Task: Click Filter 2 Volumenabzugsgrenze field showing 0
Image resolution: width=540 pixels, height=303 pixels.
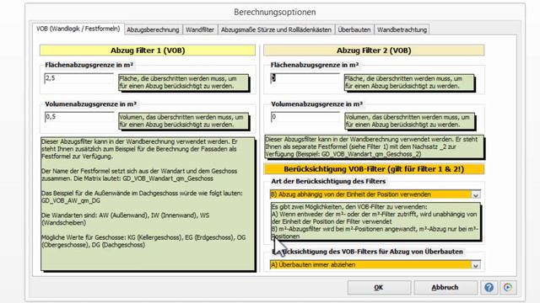Action: tap(305, 117)
